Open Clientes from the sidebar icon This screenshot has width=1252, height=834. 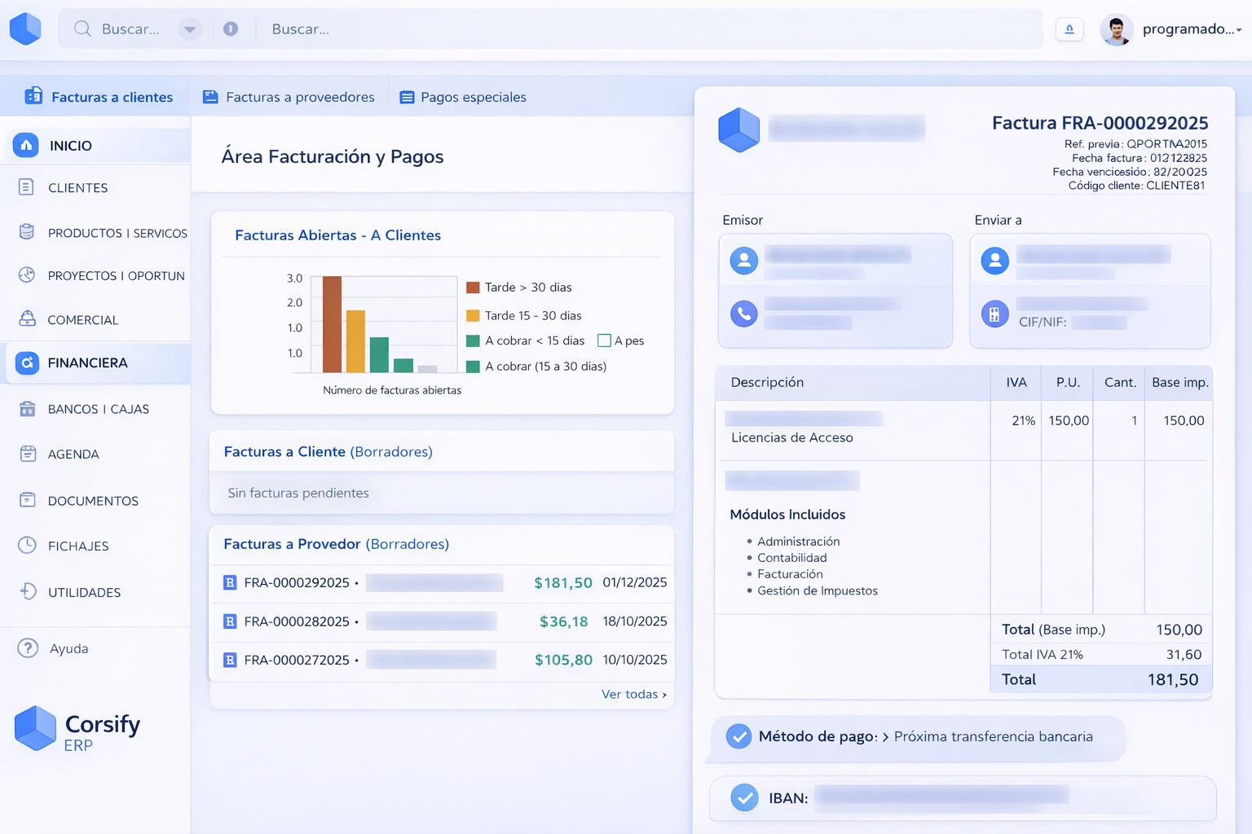(26, 187)
